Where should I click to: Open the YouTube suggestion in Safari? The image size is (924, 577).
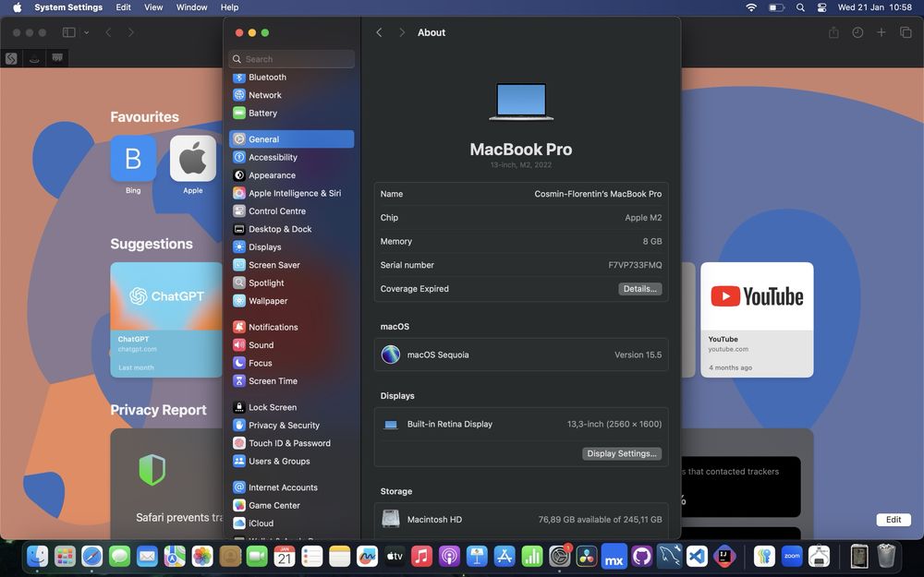[757, 319]
